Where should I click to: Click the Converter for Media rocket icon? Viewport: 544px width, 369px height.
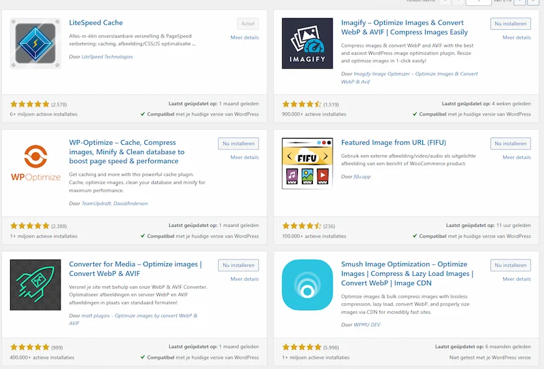click(35, 285)
